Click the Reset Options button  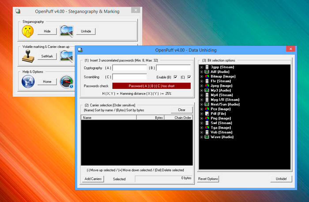[208, 179]
